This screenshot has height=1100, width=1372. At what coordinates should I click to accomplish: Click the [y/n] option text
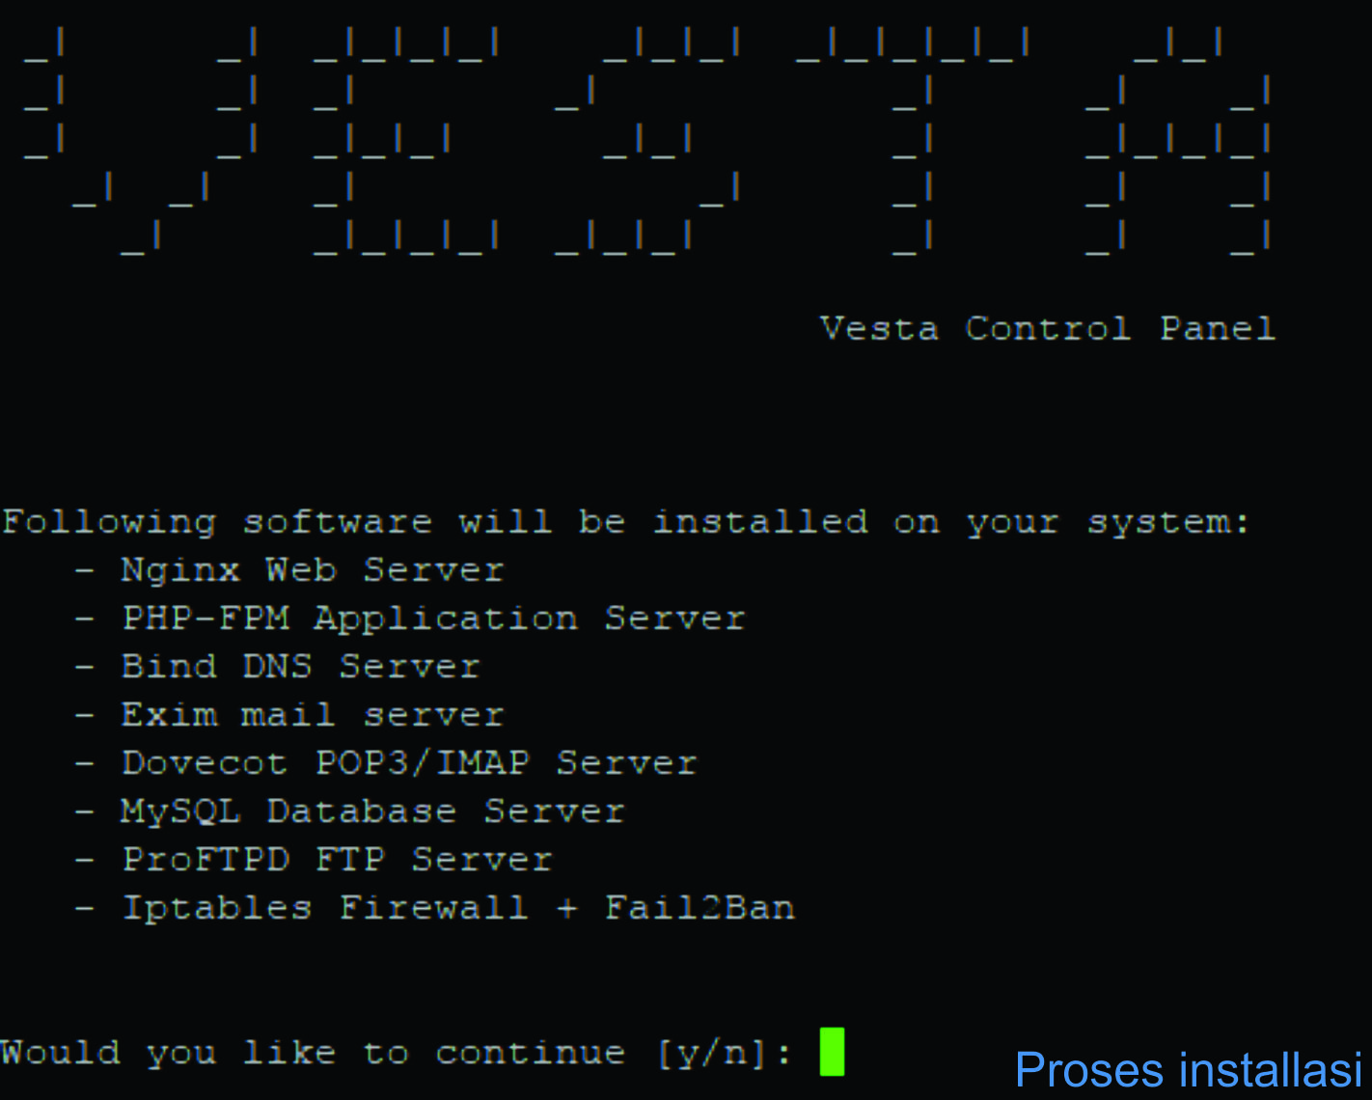click(x=712, y=1053)
